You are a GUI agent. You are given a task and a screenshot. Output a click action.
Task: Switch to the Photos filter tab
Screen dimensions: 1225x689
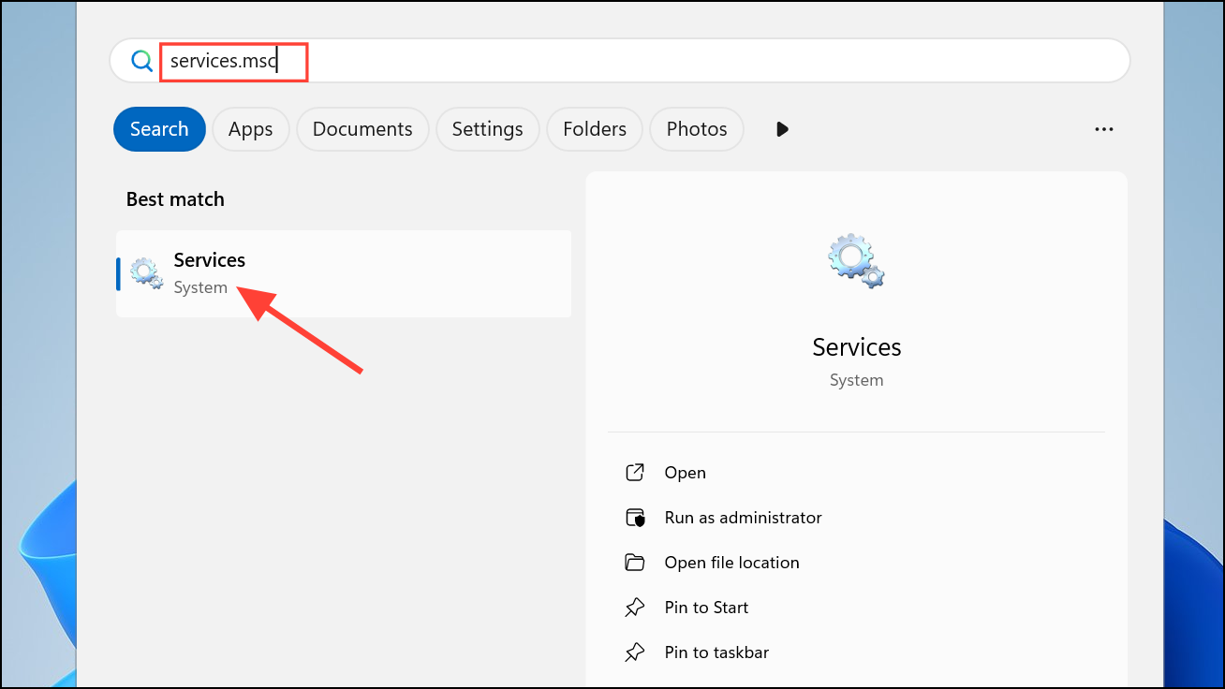(x=697, y=129)
